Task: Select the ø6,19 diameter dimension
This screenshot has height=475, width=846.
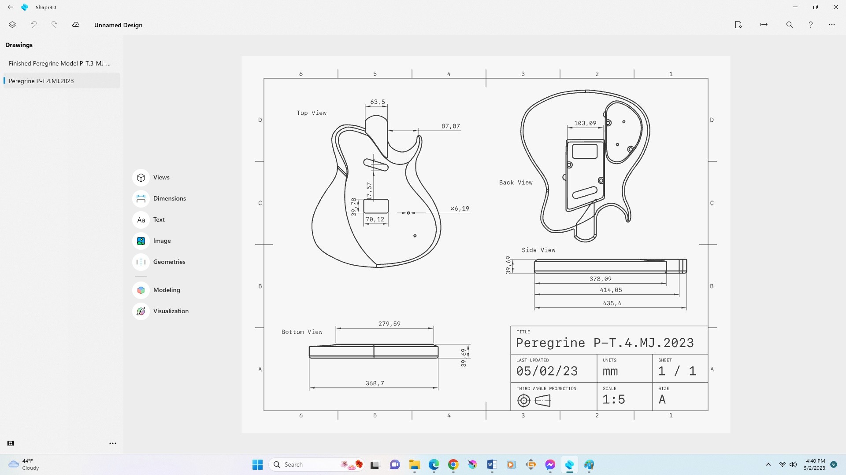Action: [x=460, y=208]
